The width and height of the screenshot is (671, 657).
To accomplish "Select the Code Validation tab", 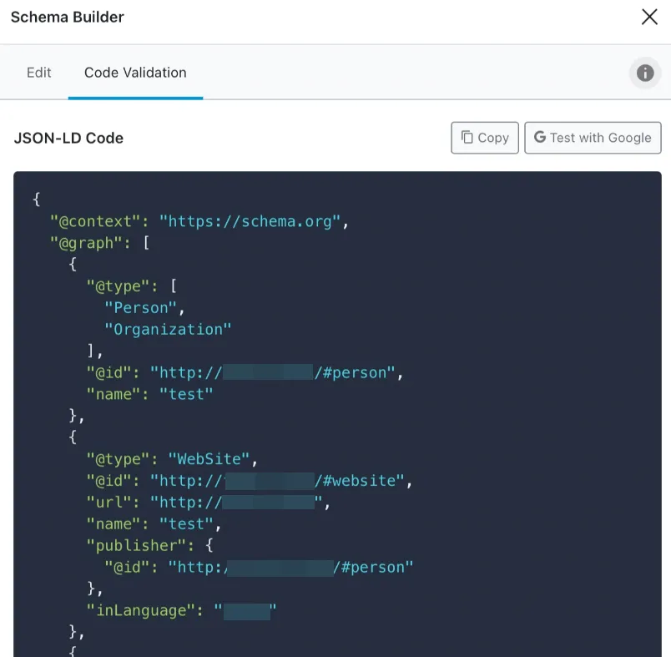I will [x=135, y=73].
